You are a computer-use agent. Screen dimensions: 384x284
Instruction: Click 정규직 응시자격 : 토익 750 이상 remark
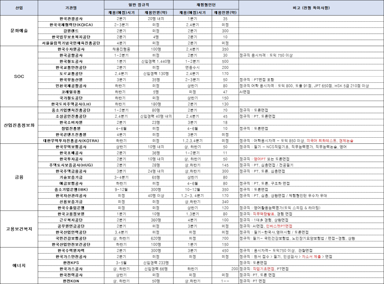point(311,55)
